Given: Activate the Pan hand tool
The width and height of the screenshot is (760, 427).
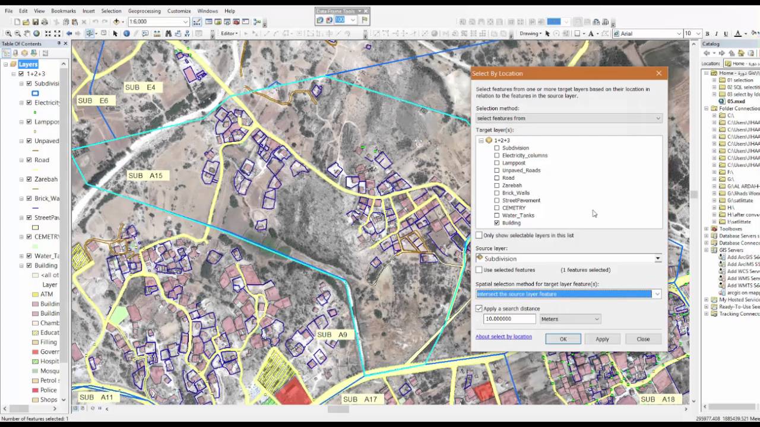Looking at the screenshot, I should [x=27, y=33].
